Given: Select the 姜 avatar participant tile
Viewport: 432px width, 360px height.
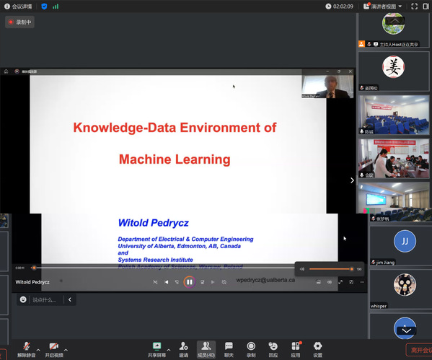Looking at the screenshot, I should click(394, 71).
